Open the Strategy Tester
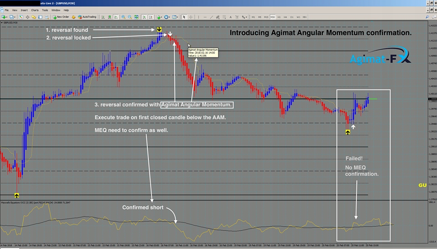Screen dimensions: 437x249 [x=47, y=17]
